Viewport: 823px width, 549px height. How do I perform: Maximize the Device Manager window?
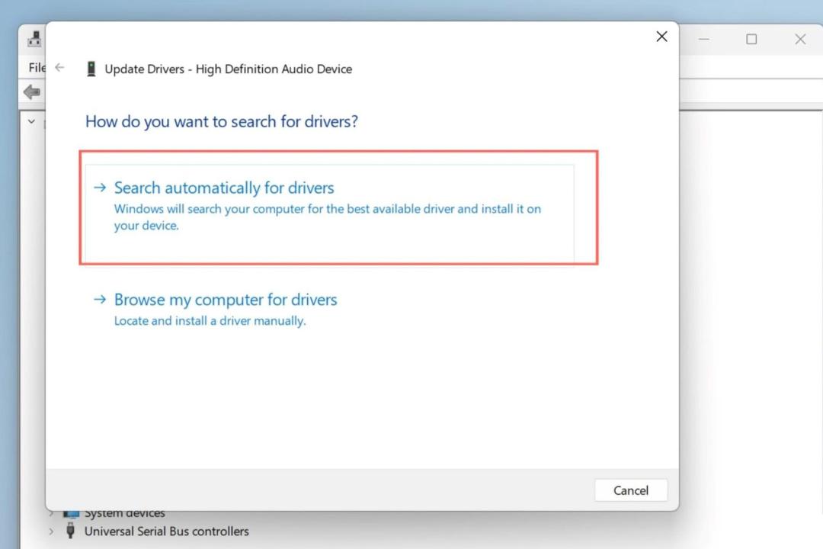[x=751, y=39]
